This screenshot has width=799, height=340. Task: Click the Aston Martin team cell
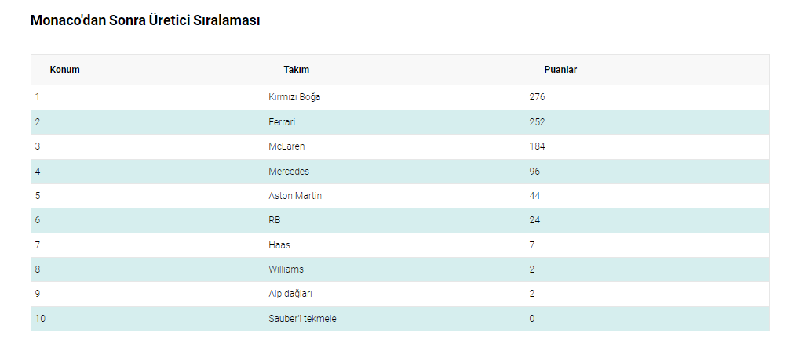(295, 196)
